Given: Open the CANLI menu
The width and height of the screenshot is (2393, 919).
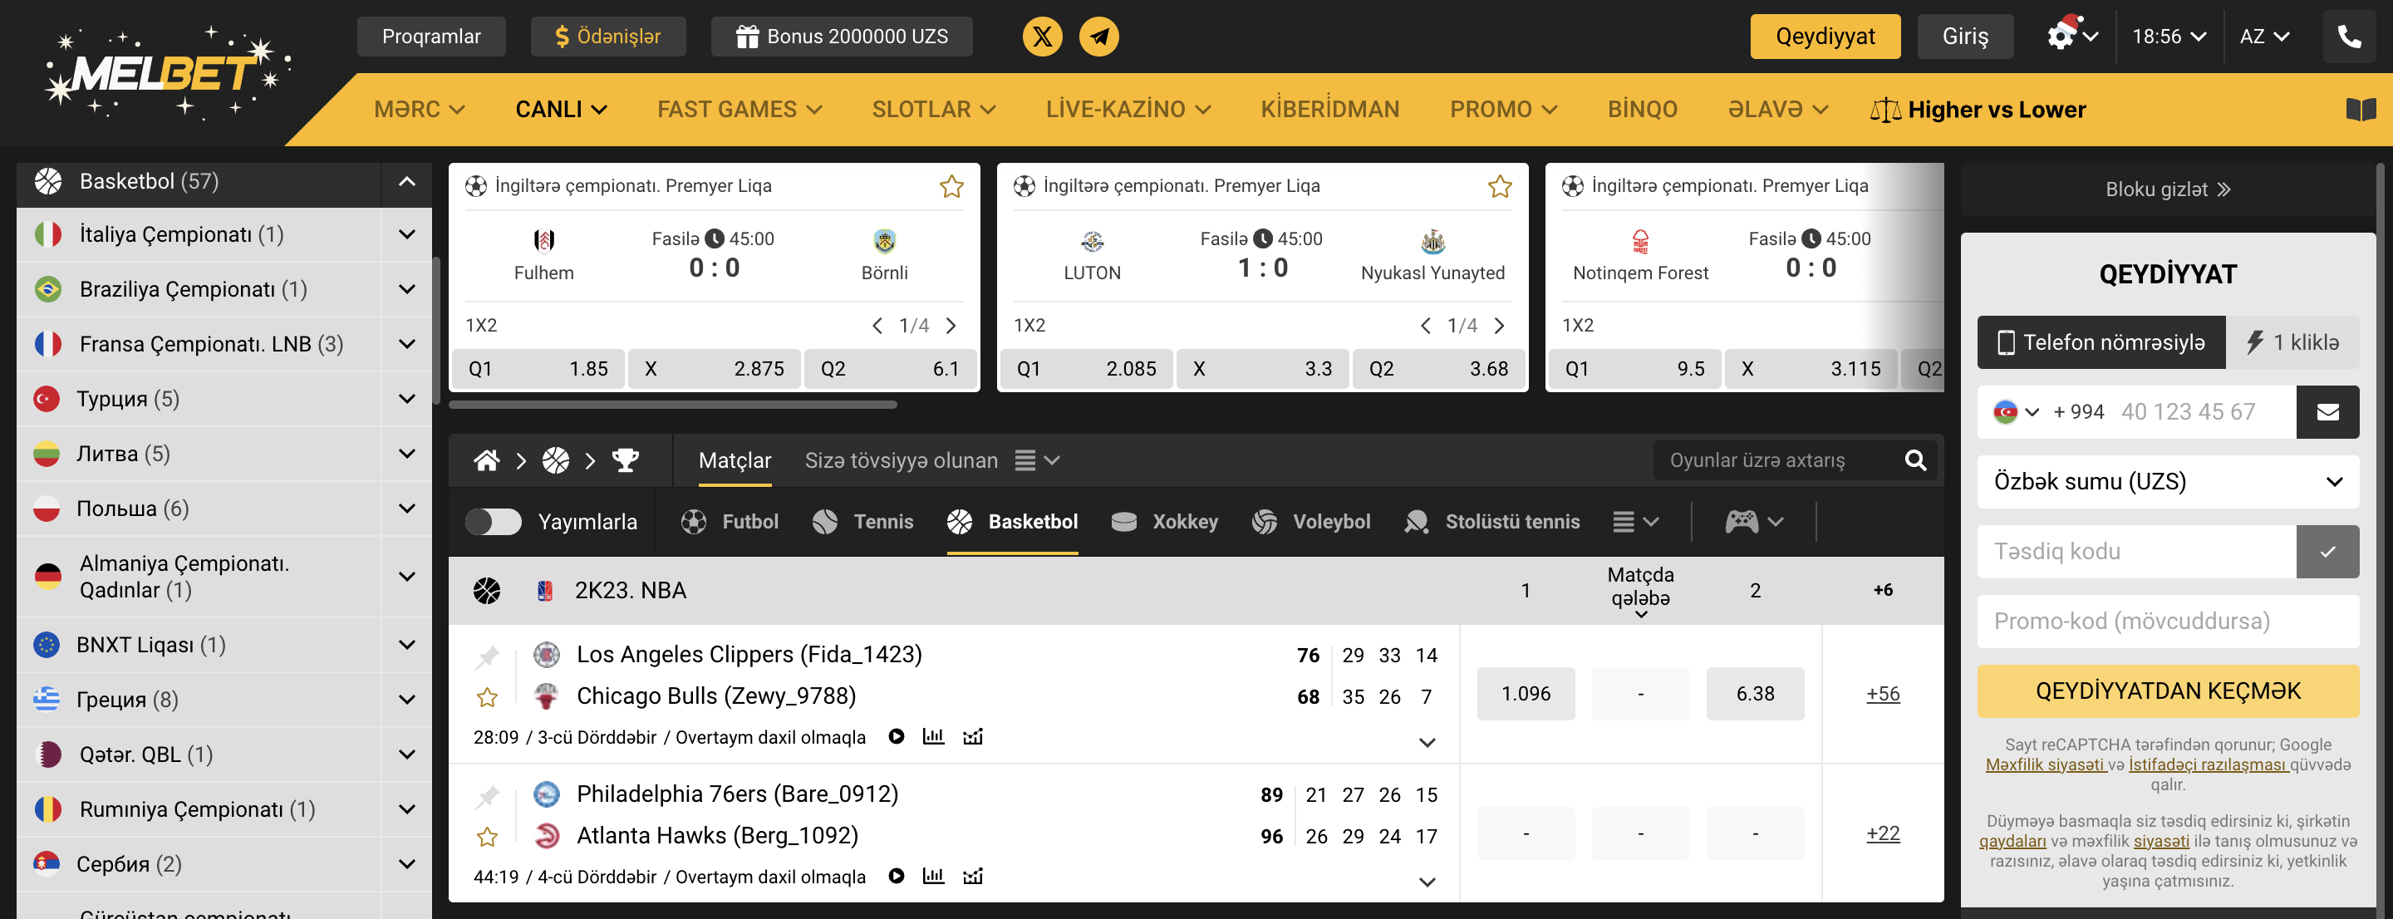Looking at the screenshot, I should click(x=561, y=110).
